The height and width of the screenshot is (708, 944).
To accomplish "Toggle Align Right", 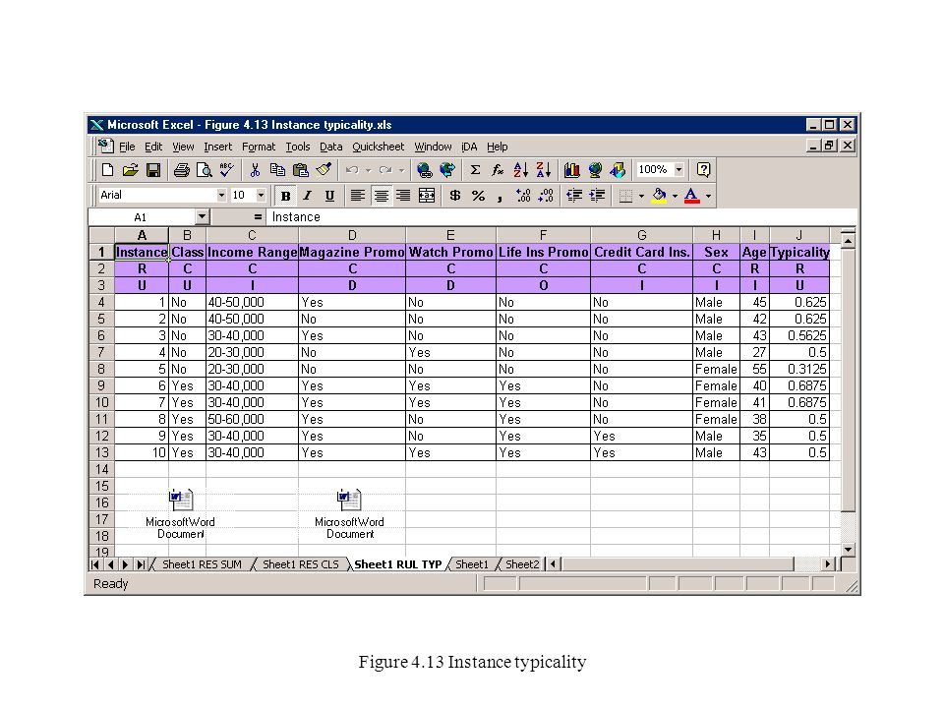I will pyautogui.click(x=403, y=196).
